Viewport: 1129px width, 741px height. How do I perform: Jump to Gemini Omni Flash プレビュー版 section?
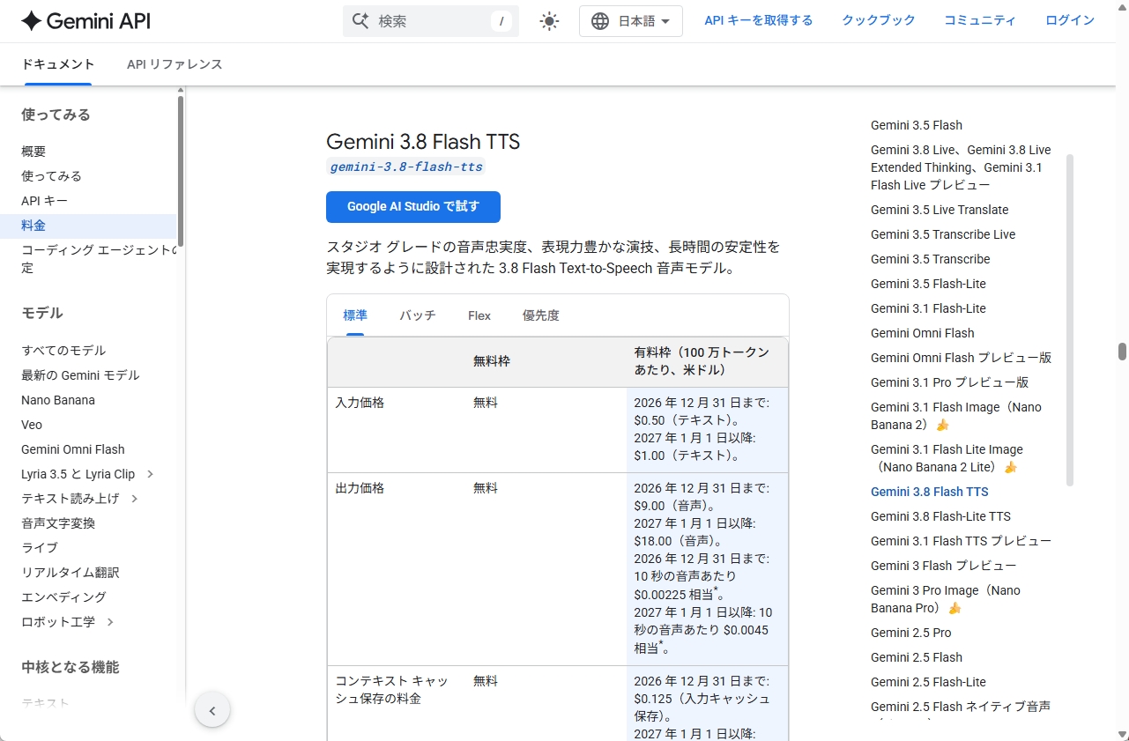pyautogui.click(x=961, y=358)
